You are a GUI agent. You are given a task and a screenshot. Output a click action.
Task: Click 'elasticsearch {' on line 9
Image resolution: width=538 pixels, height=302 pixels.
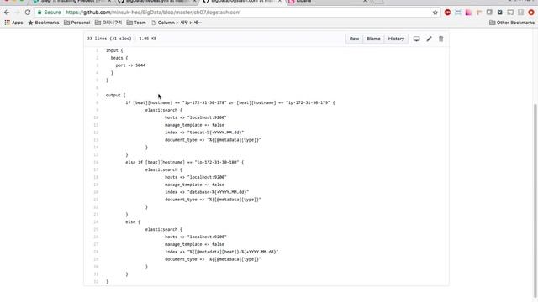click(164, 110)
